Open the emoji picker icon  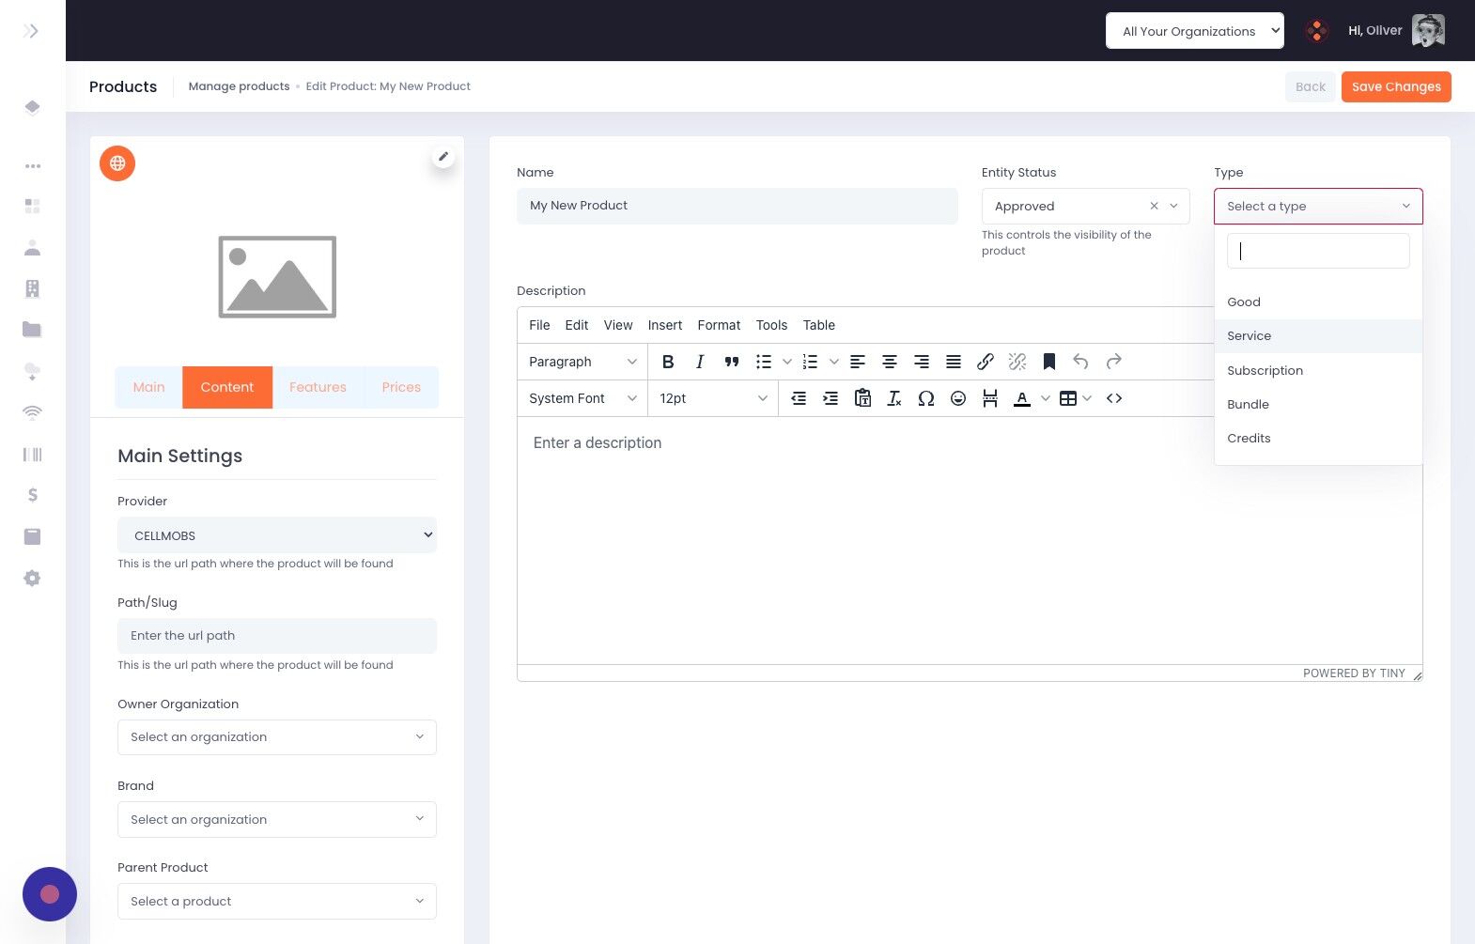pos(958,398)
